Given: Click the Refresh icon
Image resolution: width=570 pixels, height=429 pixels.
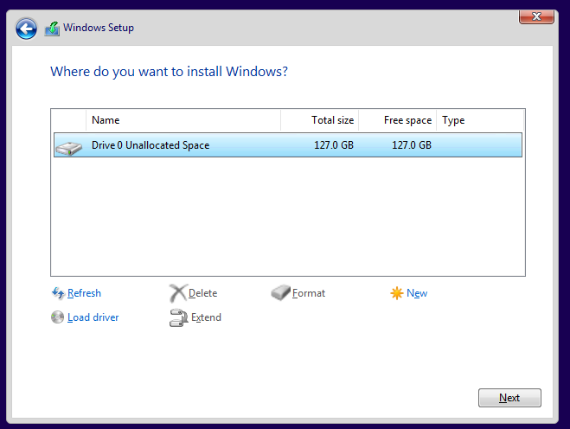Looking at the screenshot, I should (x=58, y=293).
